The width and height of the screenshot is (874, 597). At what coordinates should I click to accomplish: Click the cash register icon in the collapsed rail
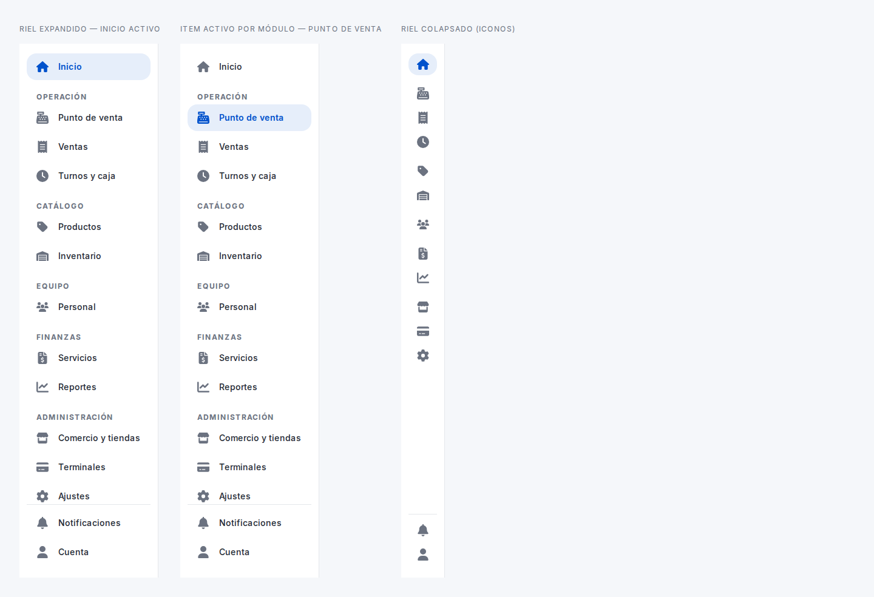[x=423, y=93]
